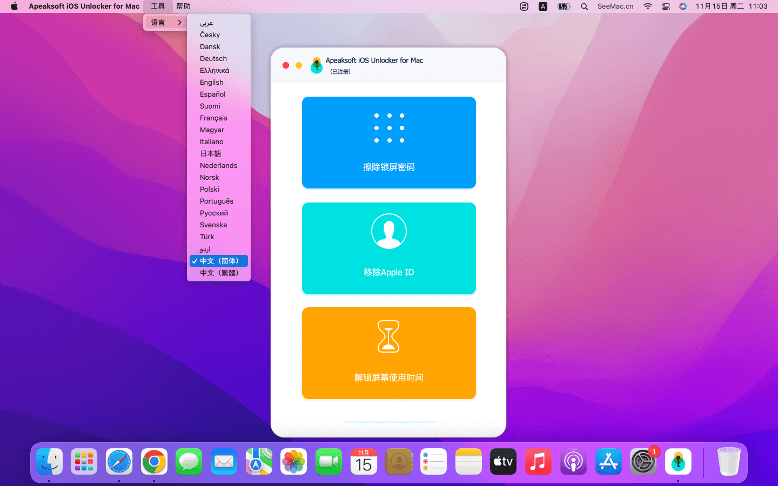
Task: Open Control Center from the menu bar
Action: click(666, 6)
